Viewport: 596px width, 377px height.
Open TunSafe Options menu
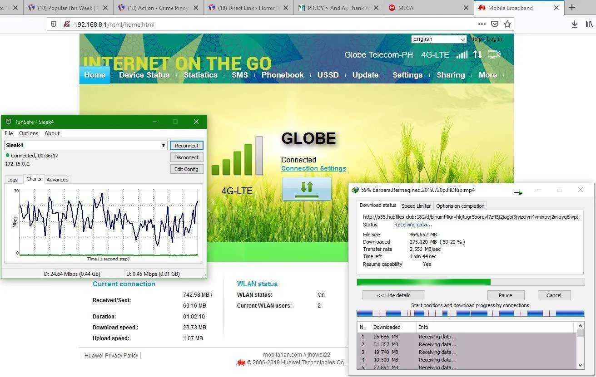29,133
